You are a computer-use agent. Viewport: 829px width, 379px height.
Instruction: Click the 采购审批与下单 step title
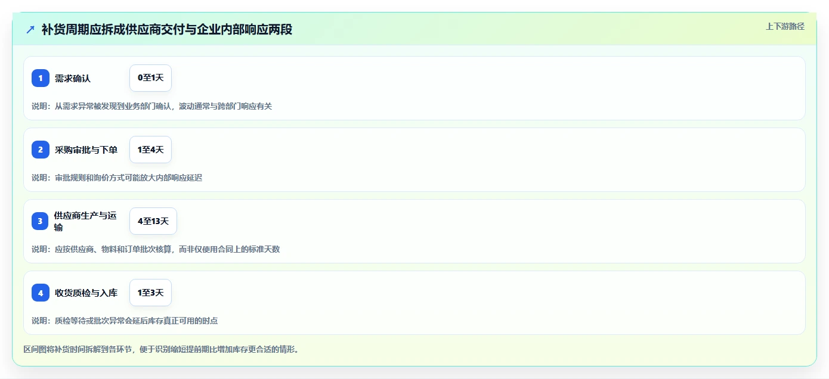point(86,150)
